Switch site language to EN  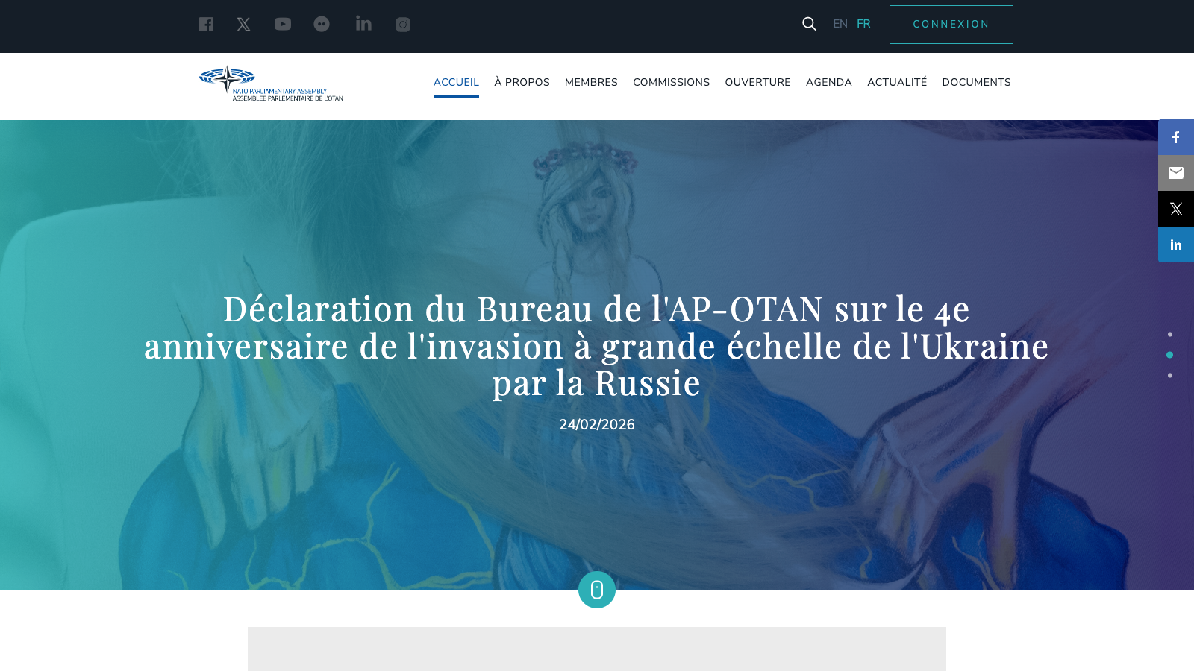840,24
